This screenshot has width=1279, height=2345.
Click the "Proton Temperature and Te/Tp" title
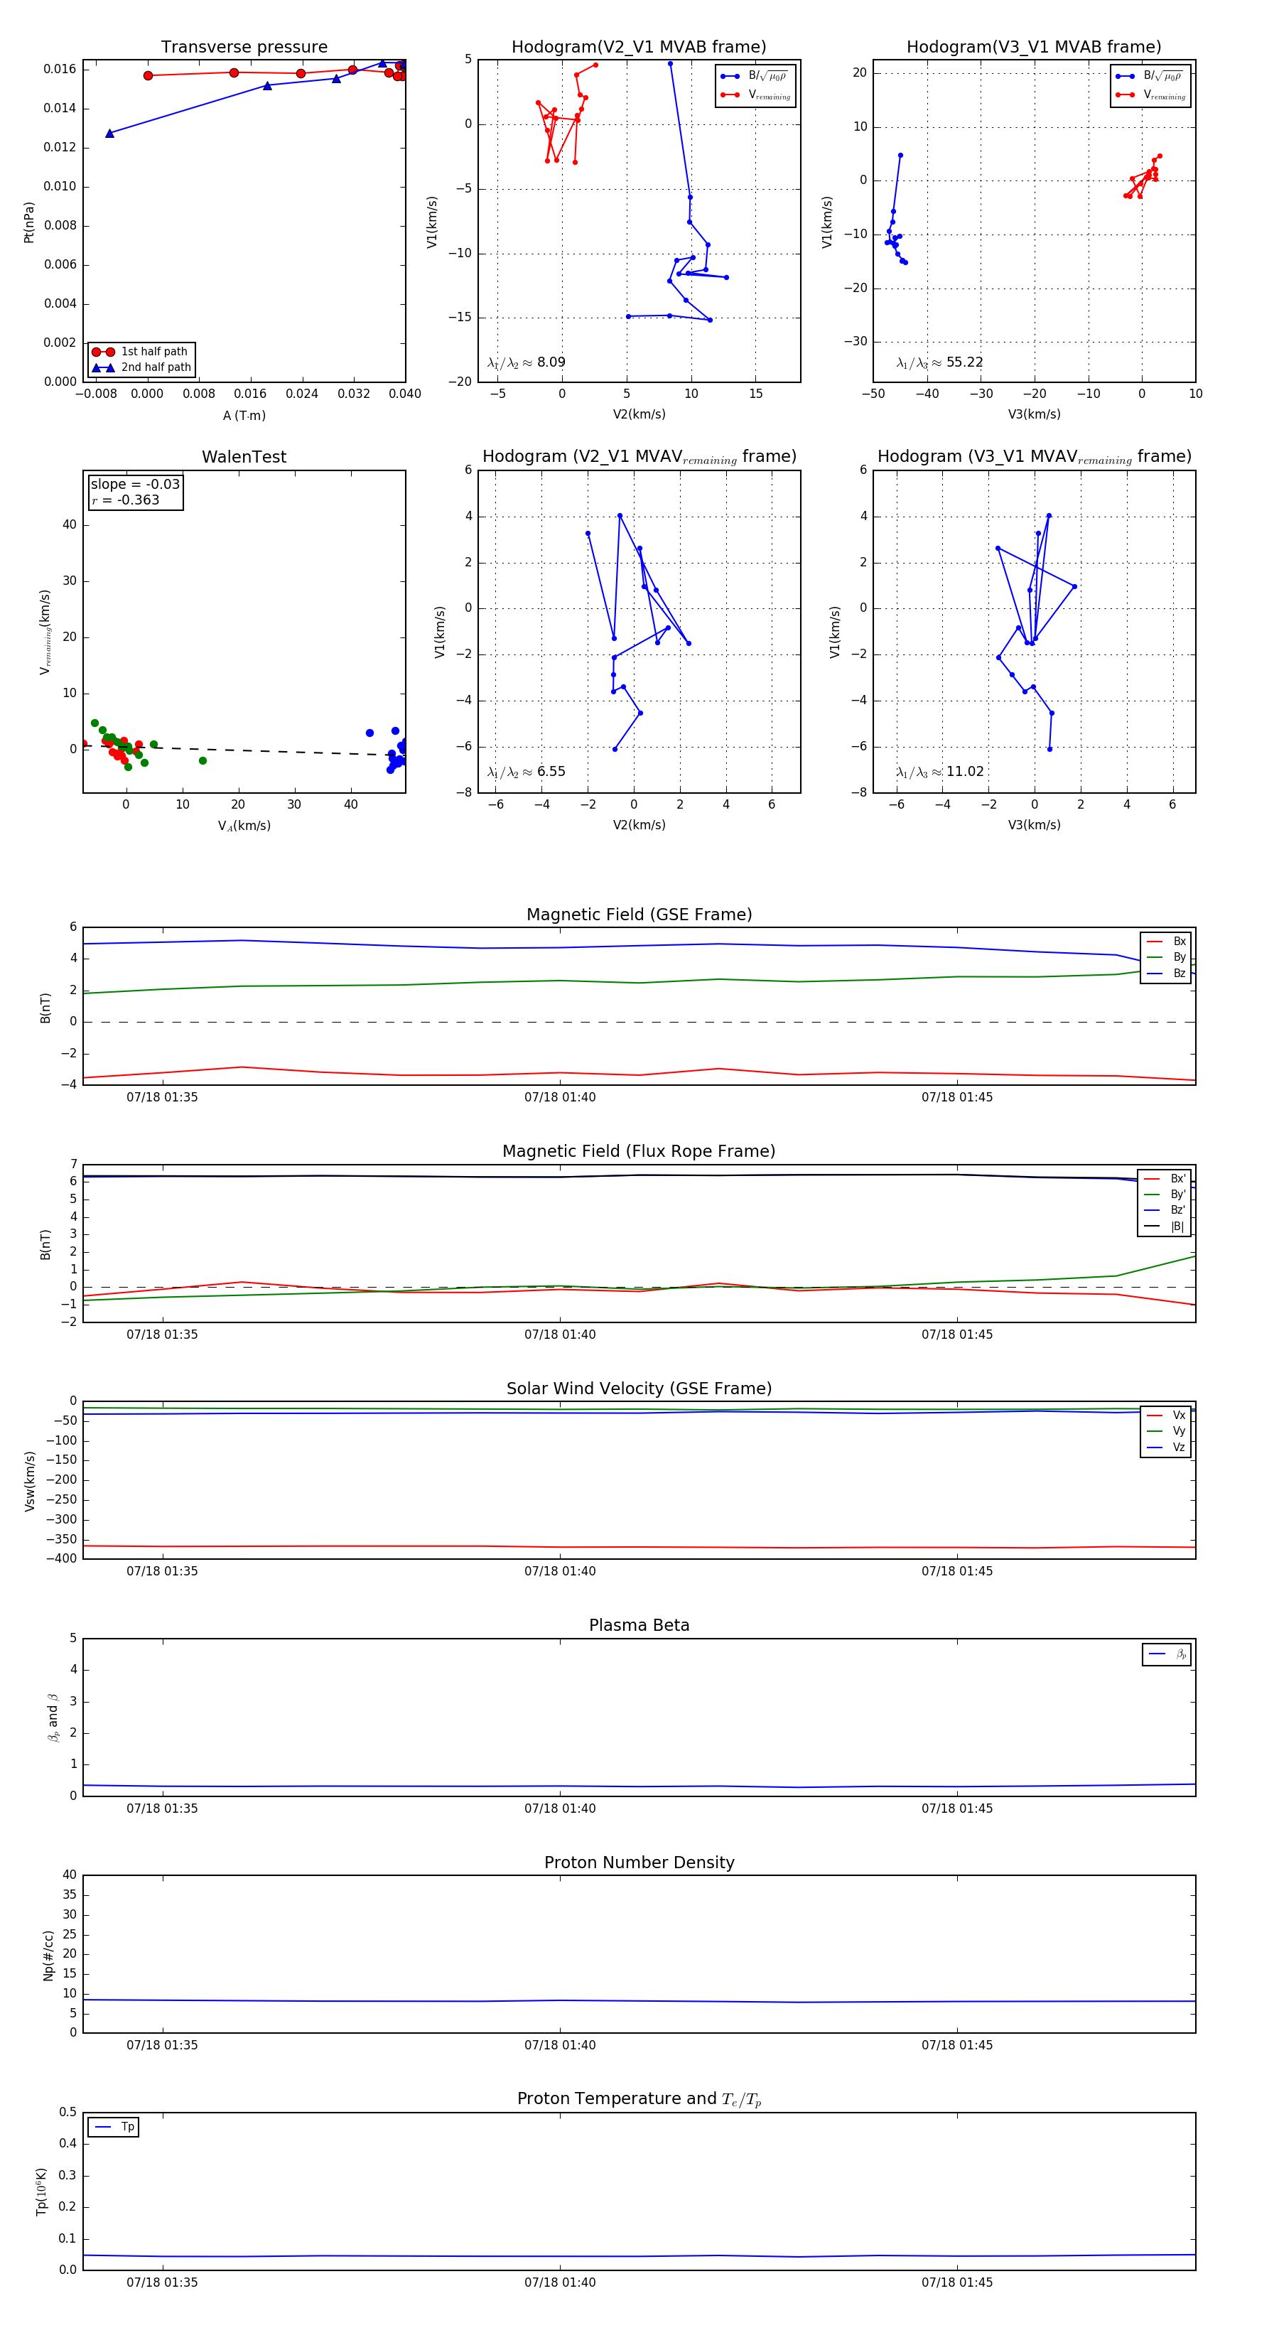tap(639, 2099)
